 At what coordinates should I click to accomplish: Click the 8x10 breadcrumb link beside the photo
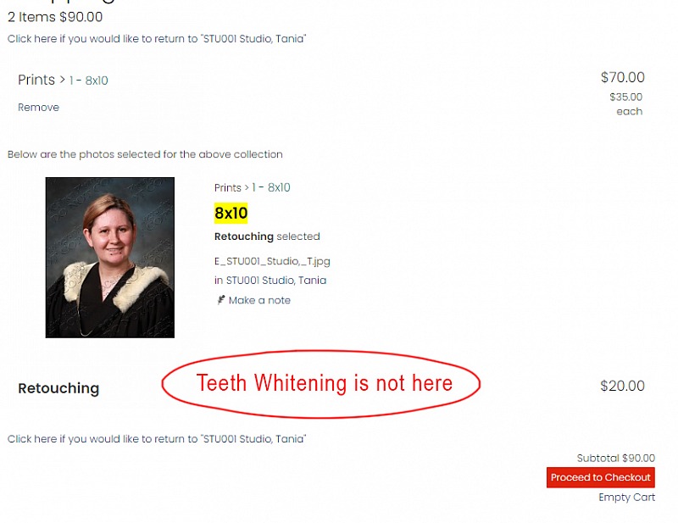point(279,187)
